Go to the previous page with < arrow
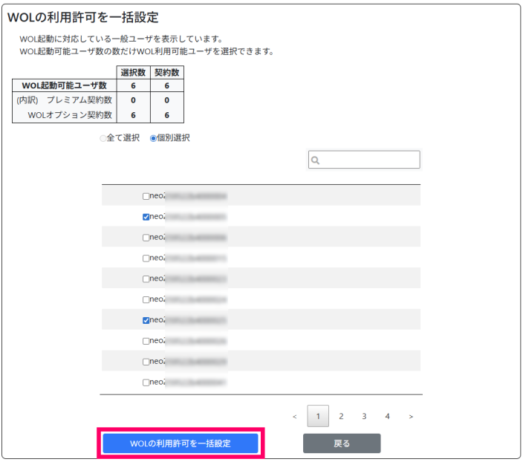 [295, 417]
